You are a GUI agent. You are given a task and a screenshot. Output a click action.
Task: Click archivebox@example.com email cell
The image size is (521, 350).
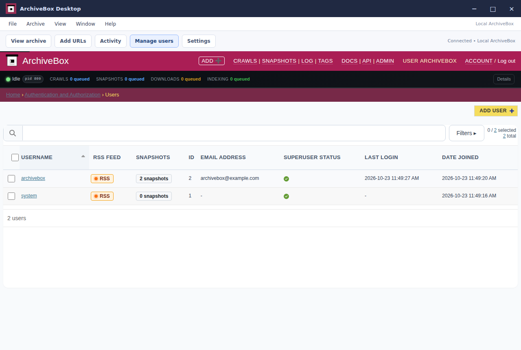click(x=230, y=178)
